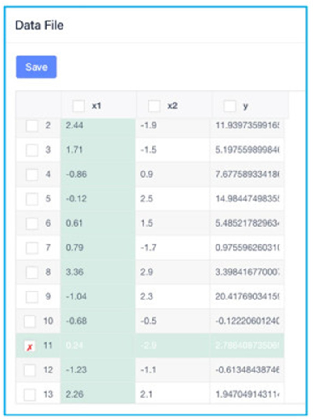Check the row 3 checkbox
This screenshot has width=313, height=419.
[32, 150]
